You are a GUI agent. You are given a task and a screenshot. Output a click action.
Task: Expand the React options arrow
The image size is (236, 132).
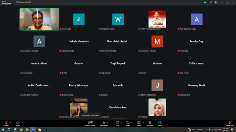pyautogui.click(x=131, y=122)
